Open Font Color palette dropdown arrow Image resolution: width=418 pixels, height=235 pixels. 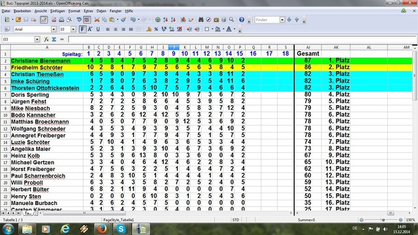(x=234, y=29)
